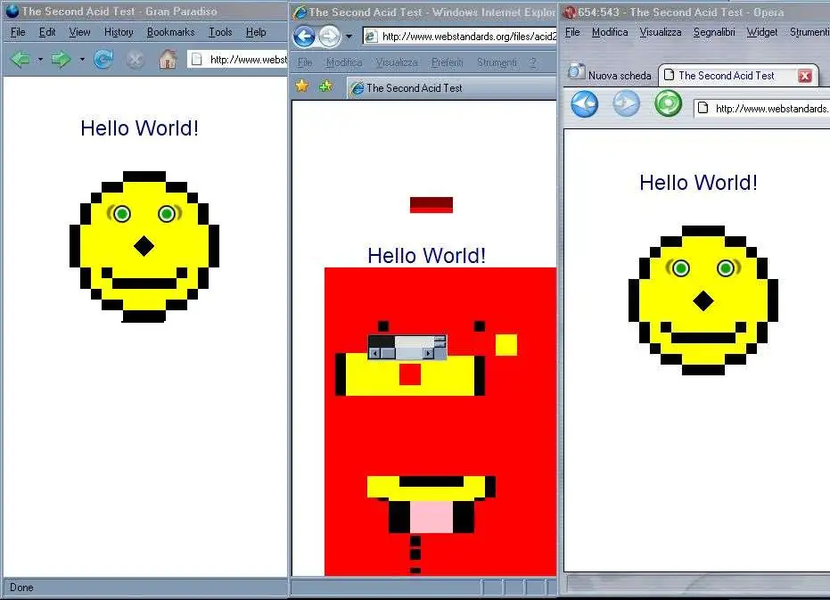830x600 pixels.
Task: Open Firefox back-history dropdown arrow
Action: tap(40, 60)
